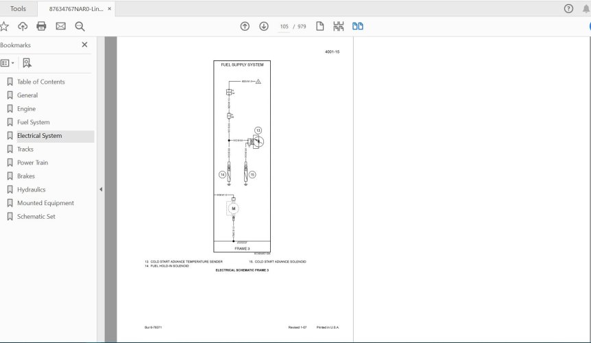Screen dimensions: 591x343
Task: Click the upload to cloud icon
Action: click(23, 26)
